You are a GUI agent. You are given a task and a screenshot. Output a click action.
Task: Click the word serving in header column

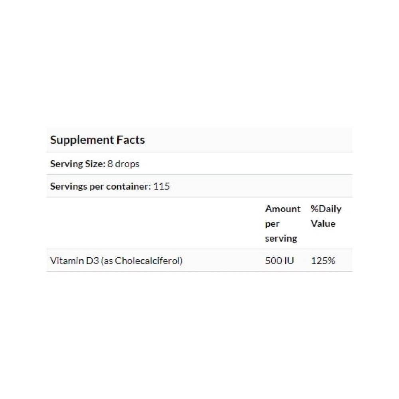tap(281, 239)
